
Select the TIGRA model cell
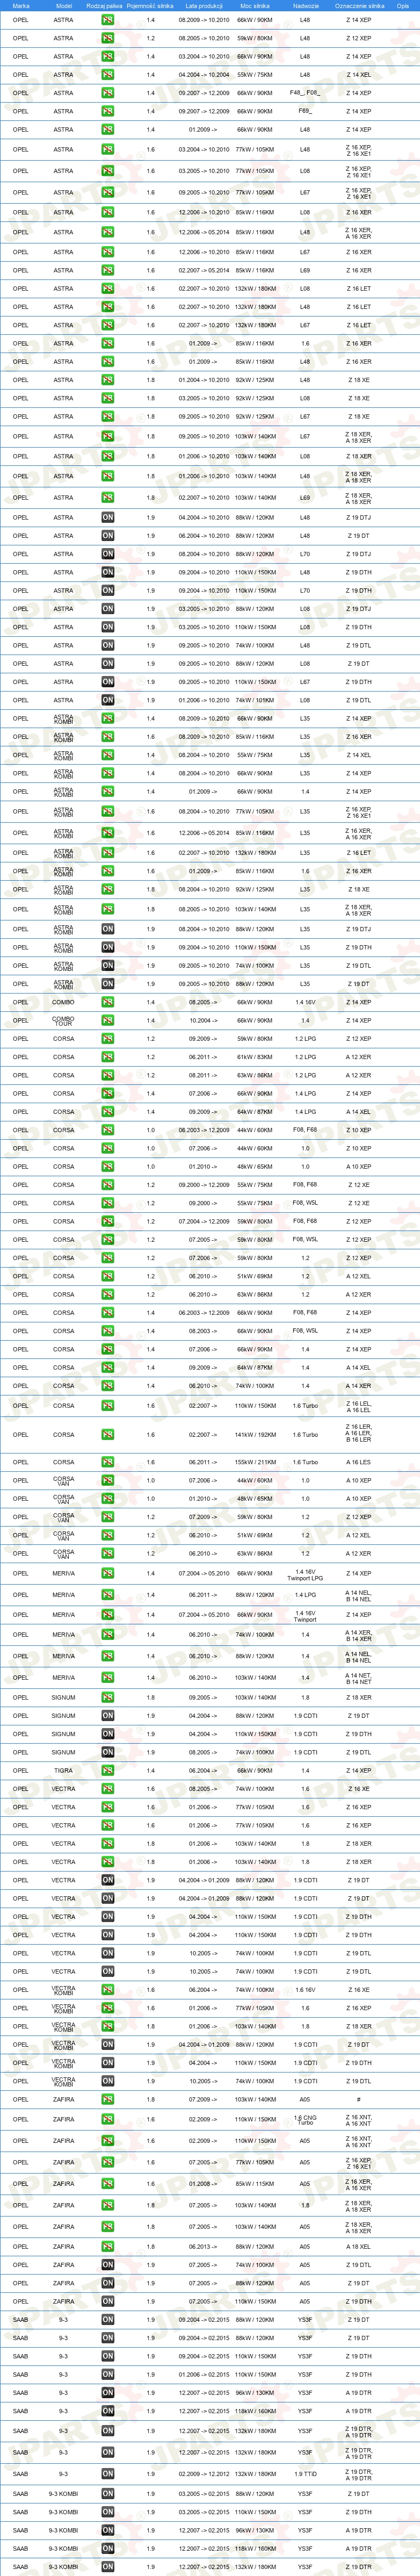tap(63, 1771)
